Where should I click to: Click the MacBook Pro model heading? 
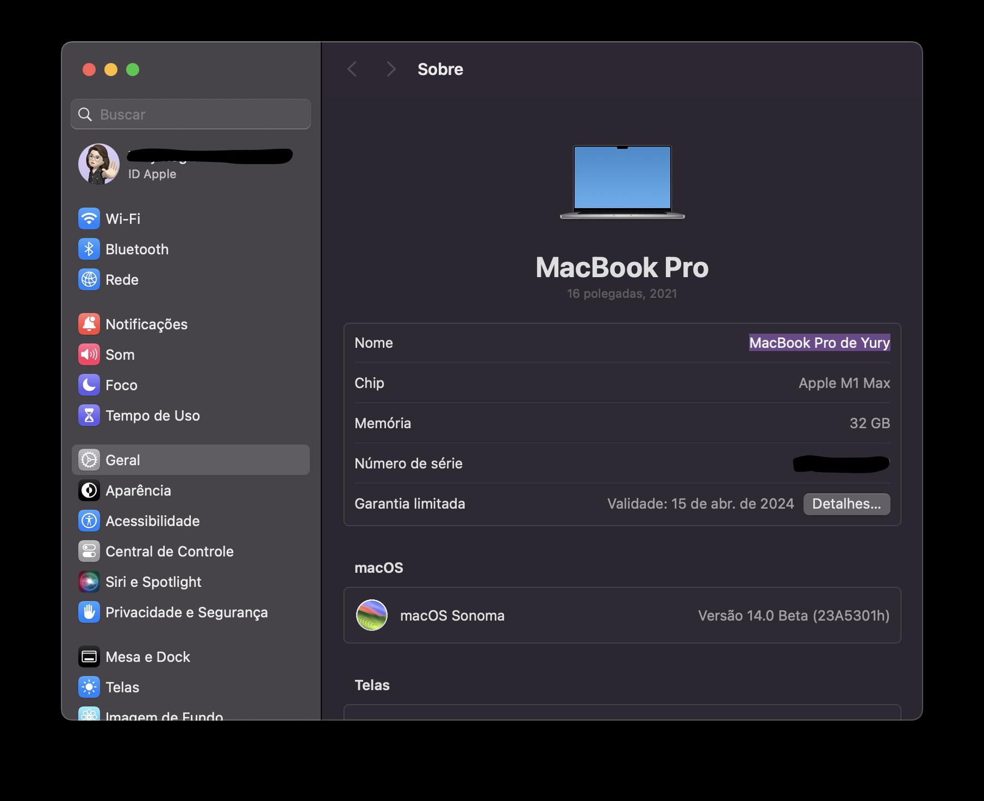[x=622, y=267]
